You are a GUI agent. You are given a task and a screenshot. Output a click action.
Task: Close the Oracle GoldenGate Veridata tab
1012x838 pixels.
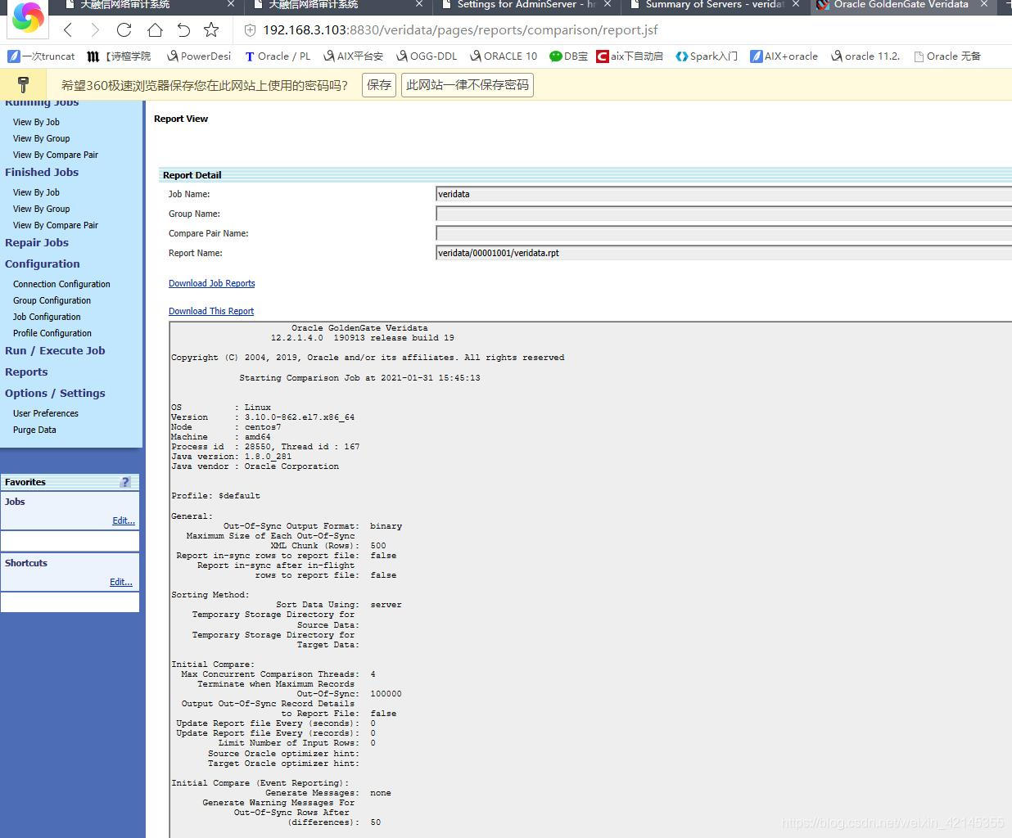coord(984,4)
